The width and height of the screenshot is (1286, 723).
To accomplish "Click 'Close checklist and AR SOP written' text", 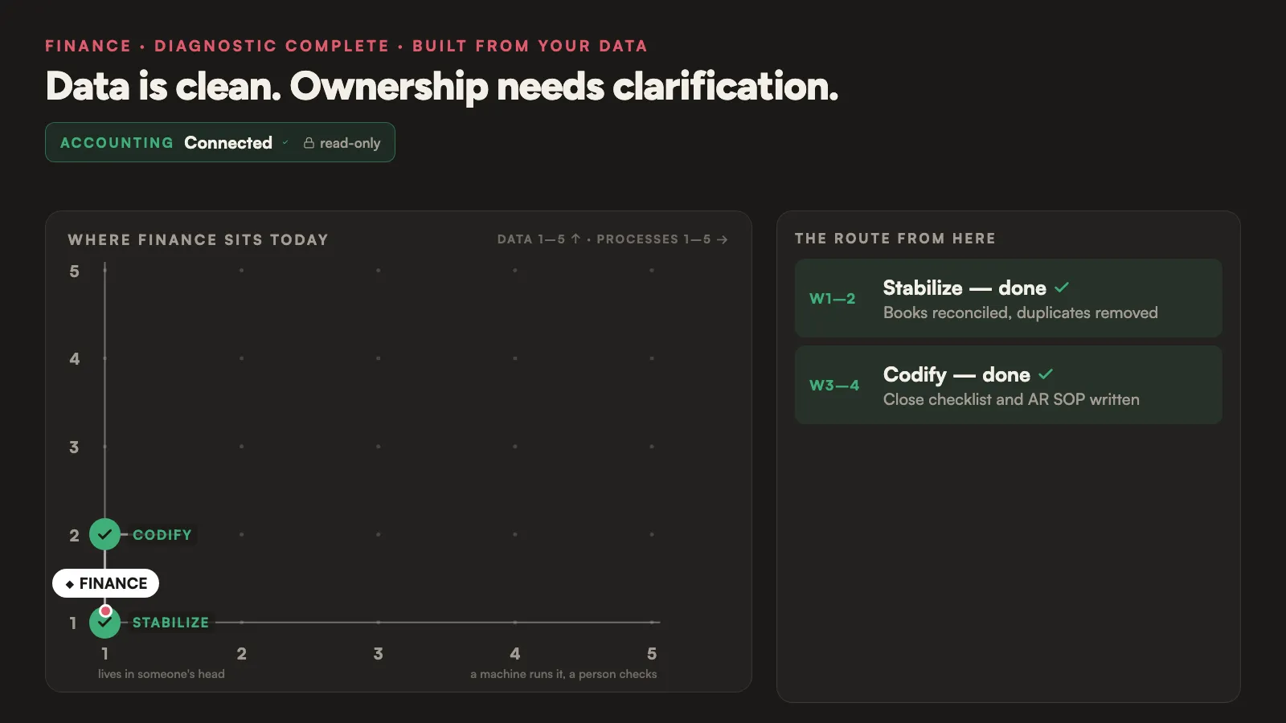I will coord(1011,399).
